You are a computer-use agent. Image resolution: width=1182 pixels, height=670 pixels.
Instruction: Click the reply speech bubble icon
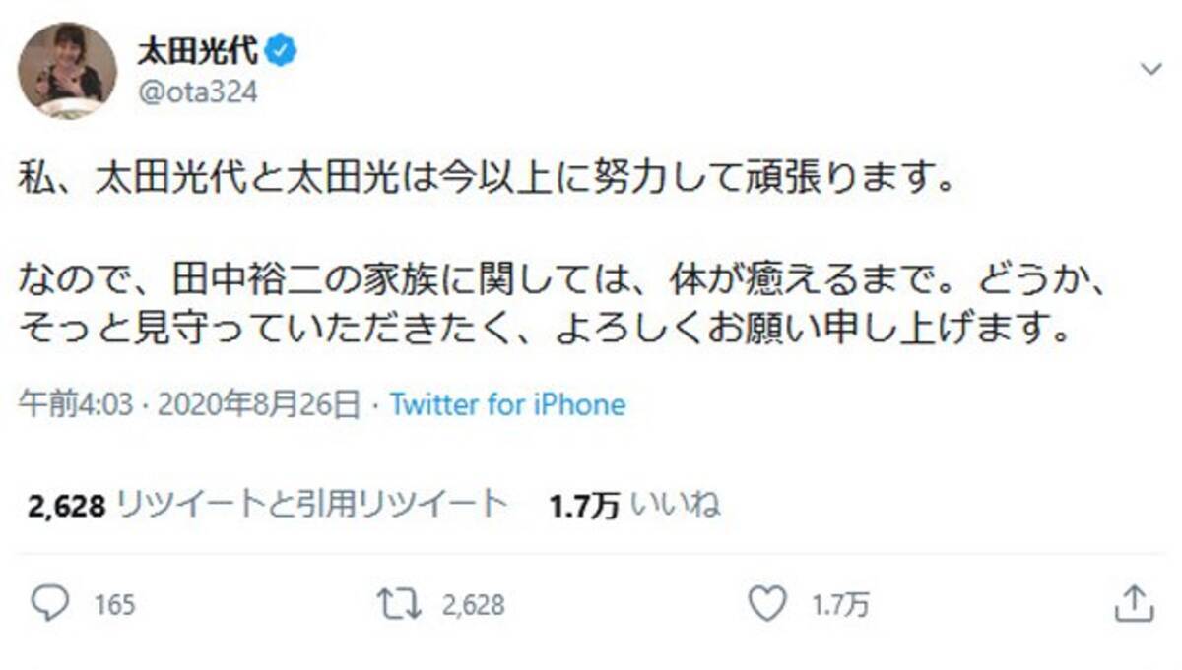click(50, 603)
